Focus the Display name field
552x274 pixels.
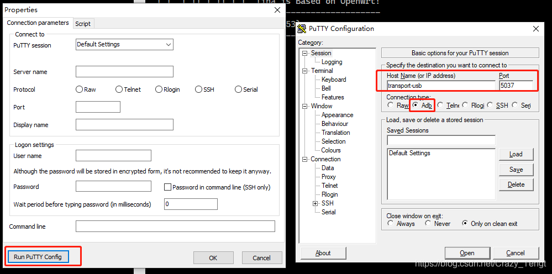point(124,124)
